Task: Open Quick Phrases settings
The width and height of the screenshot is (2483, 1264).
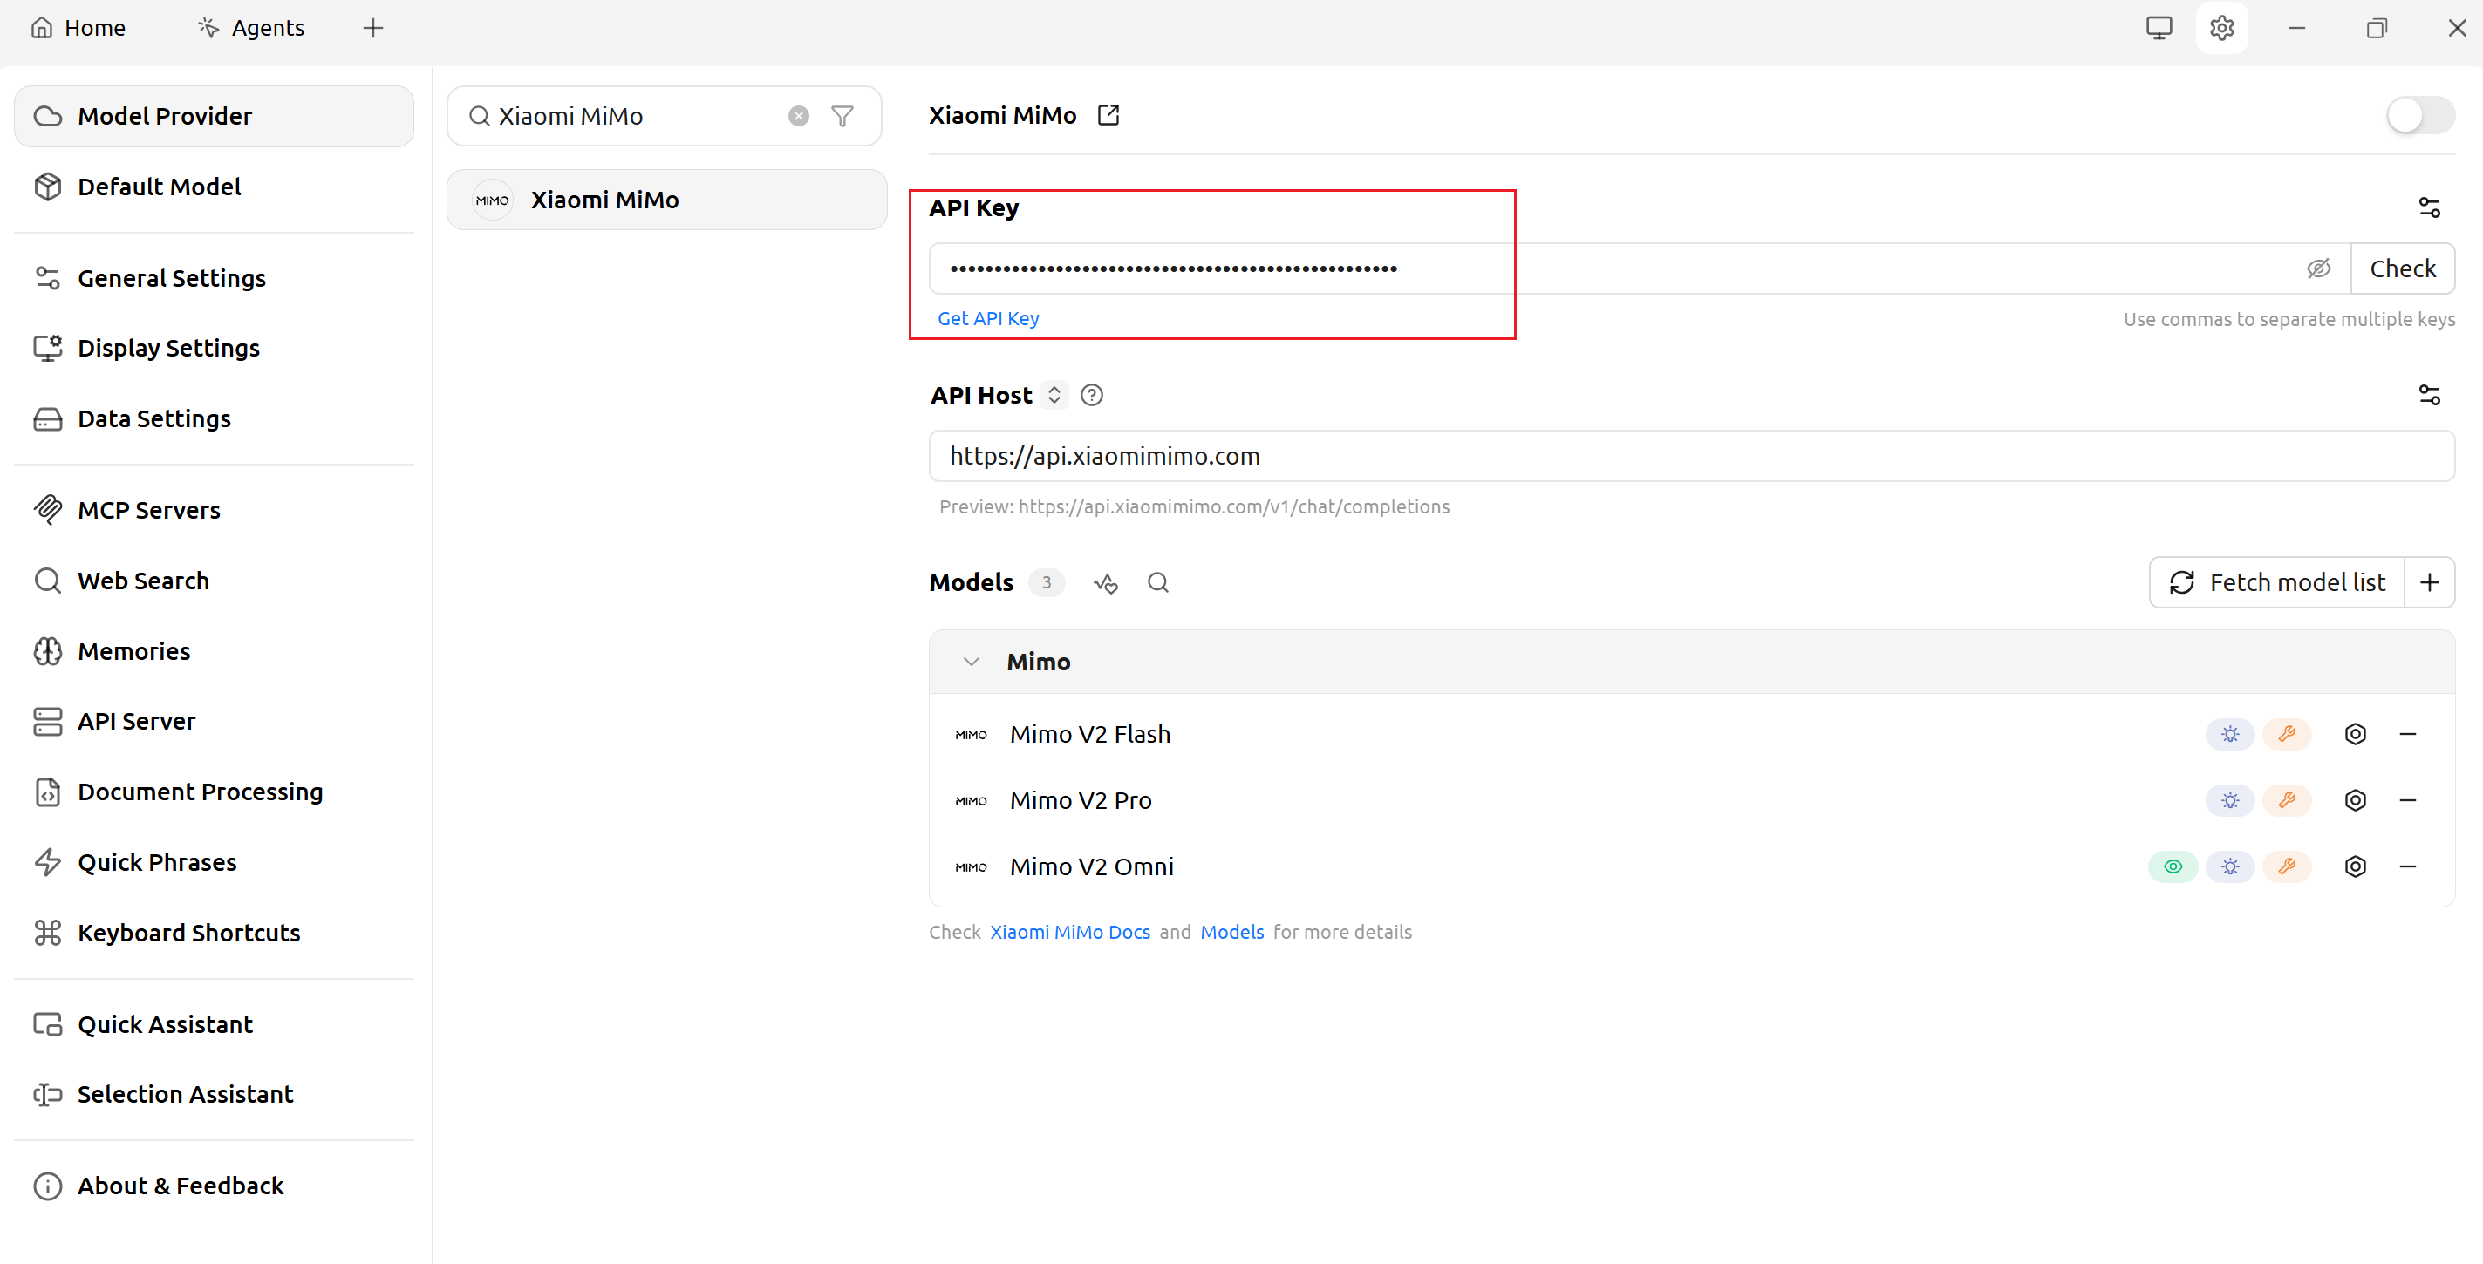Action: pyautogui.click(x=214, y=862)
